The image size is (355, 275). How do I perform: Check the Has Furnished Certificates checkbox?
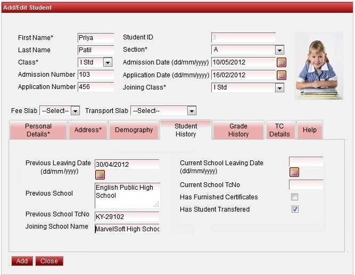(294, 197)
